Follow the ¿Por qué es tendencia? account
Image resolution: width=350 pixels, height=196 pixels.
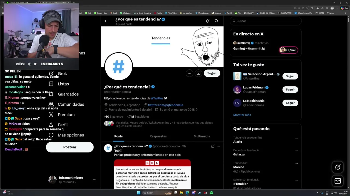[x=212, y=73]
